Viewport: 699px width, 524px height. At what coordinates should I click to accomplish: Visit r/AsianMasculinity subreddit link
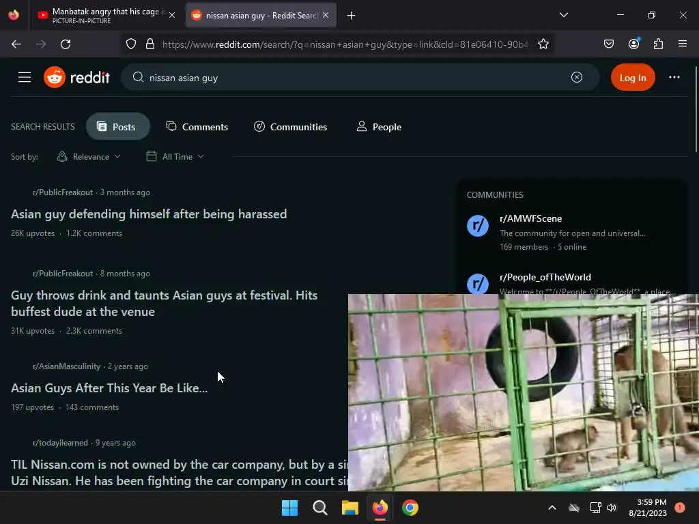[66, 366]
